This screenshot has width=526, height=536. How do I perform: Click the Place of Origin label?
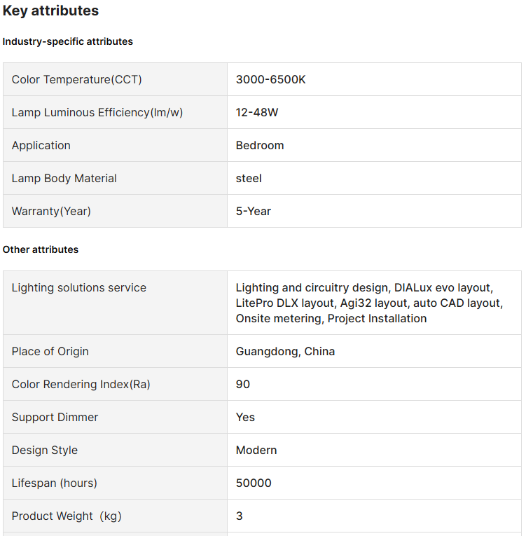[50, 352]
